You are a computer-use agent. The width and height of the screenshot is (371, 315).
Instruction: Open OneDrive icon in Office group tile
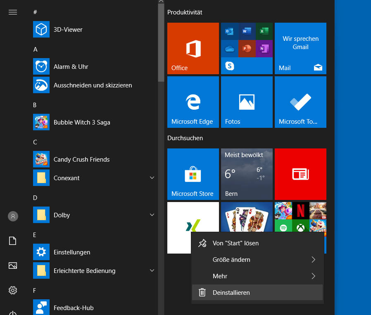[230, 49]
